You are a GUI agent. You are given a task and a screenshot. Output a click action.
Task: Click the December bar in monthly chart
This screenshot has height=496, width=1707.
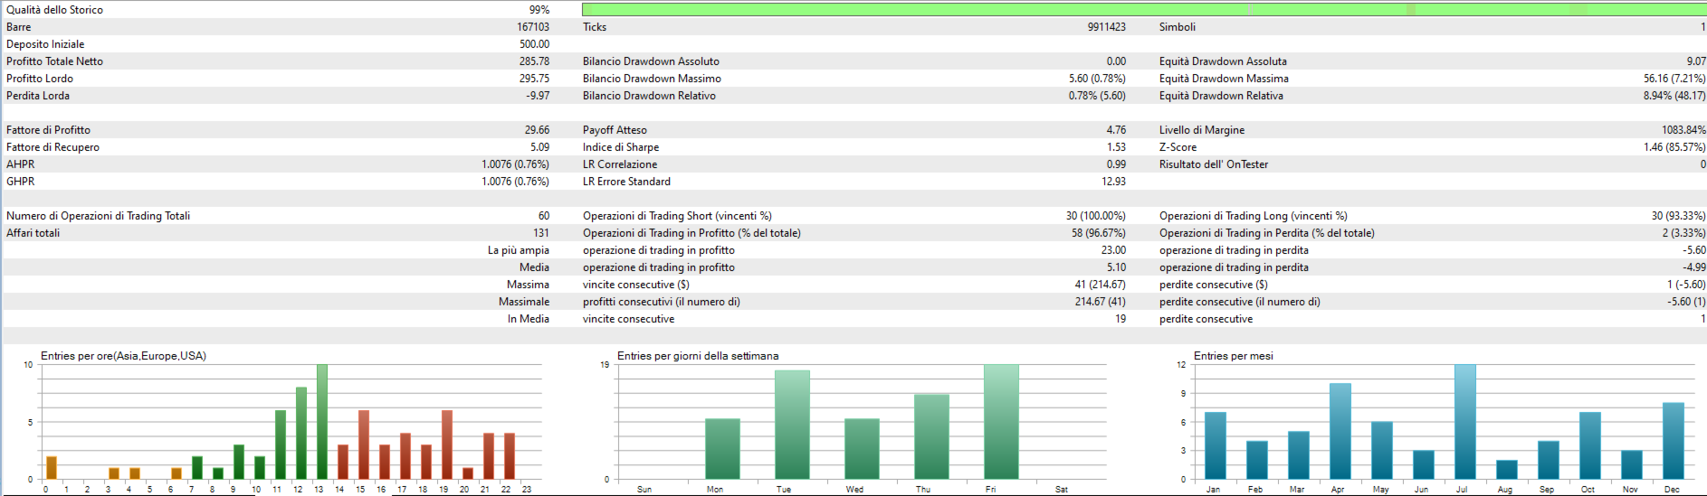pos(1674,441)
